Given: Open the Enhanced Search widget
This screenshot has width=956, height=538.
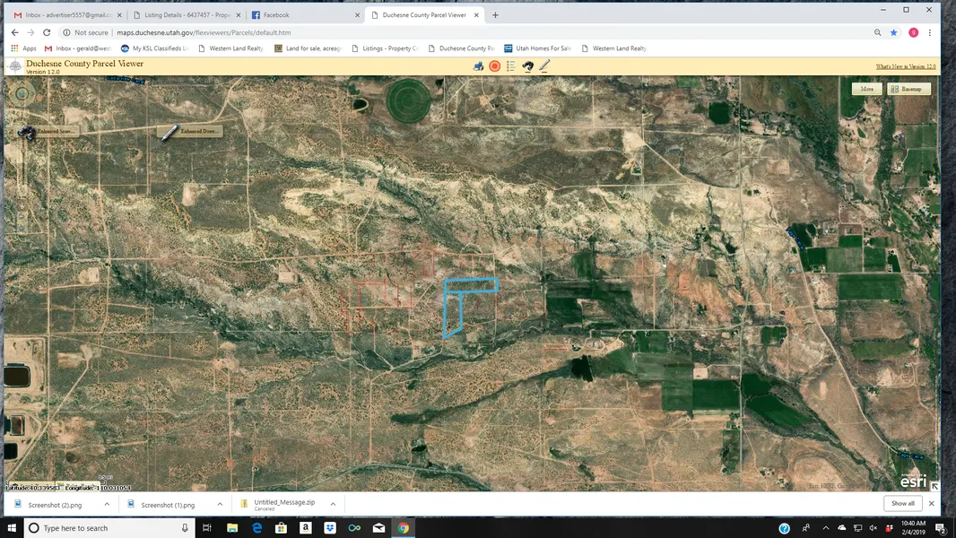Looking at the screenshot, I should coord(48,132).
